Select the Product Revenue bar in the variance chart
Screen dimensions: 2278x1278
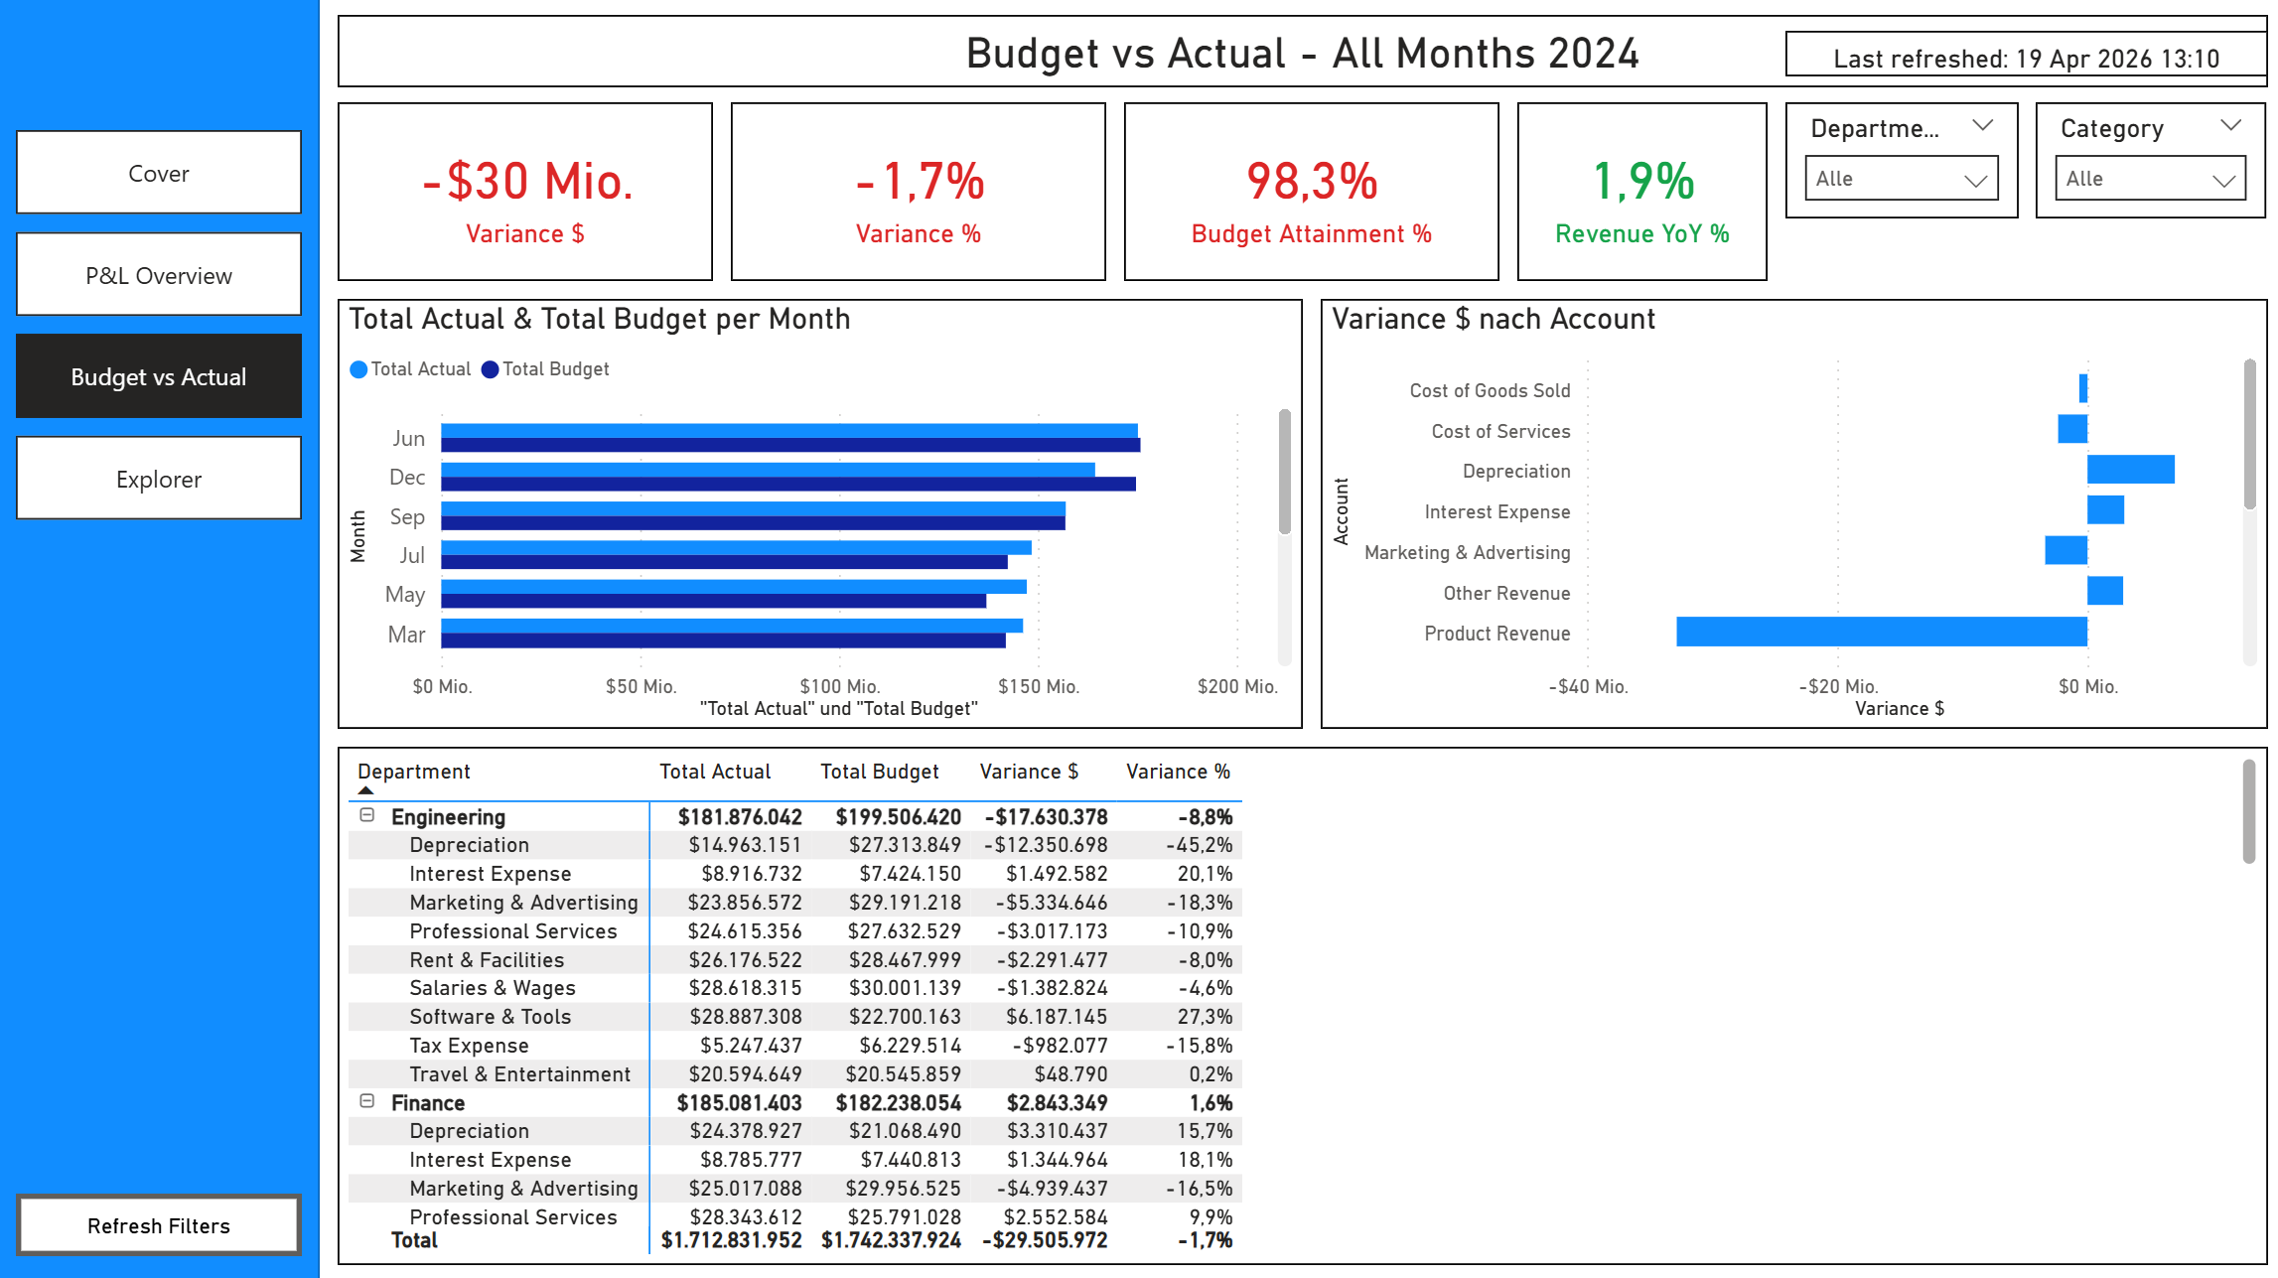click(x=1882, y=633)
